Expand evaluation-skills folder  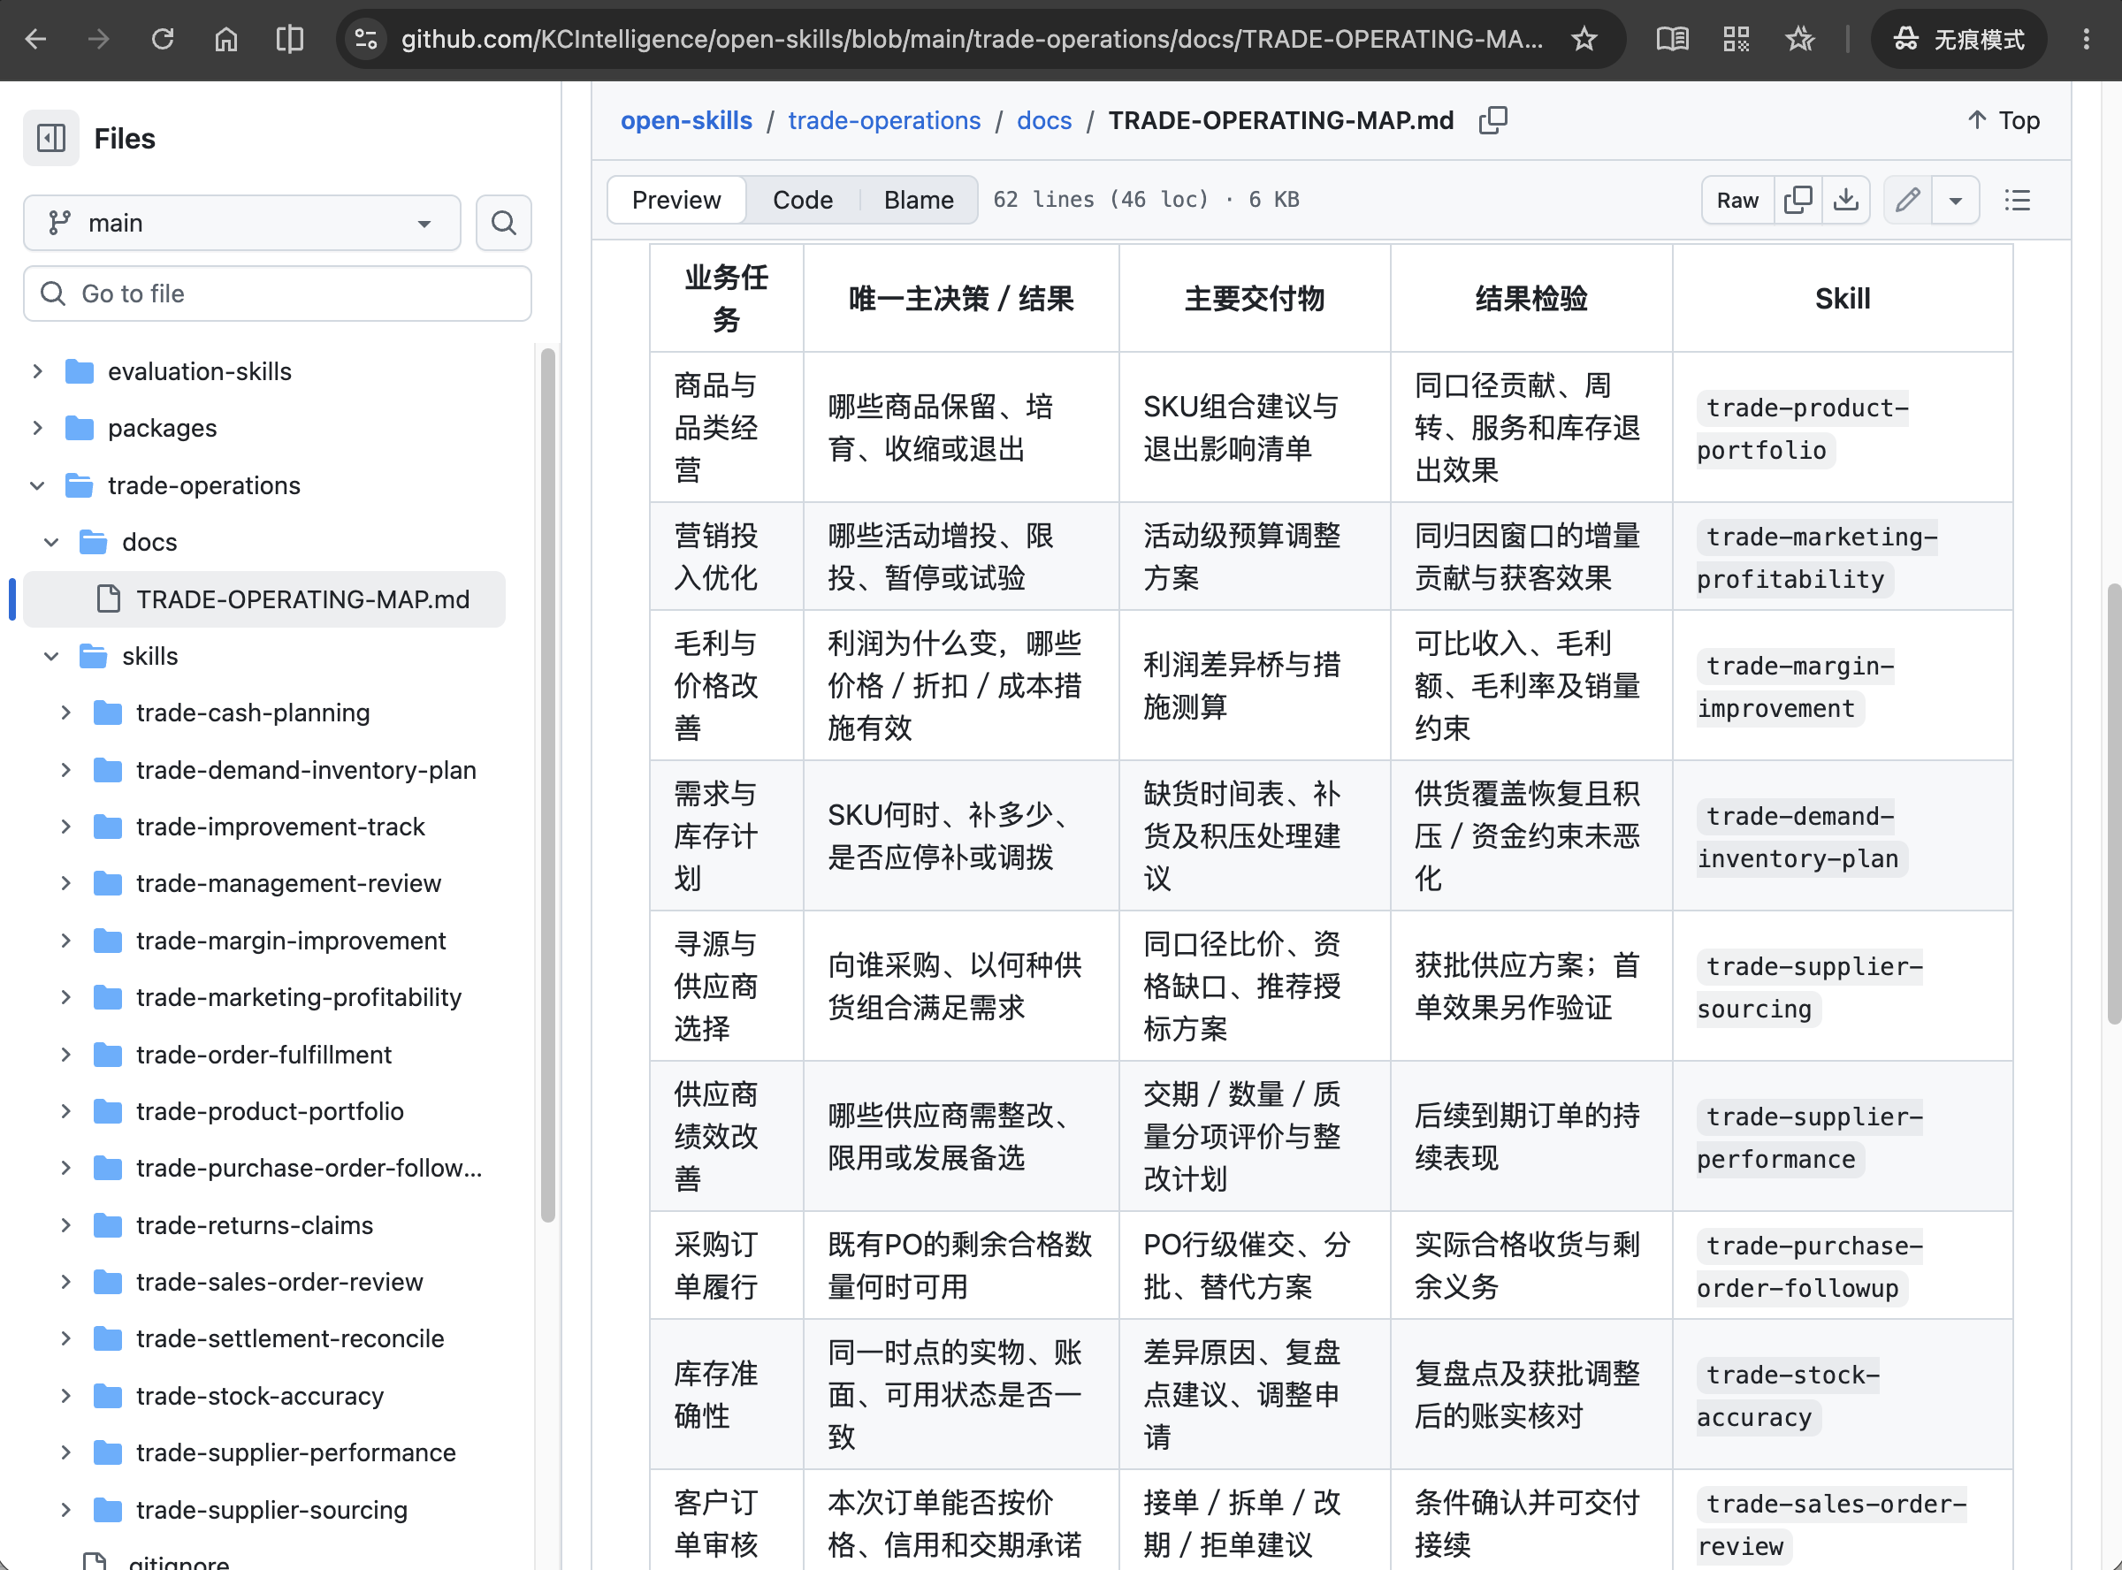pyautogui.click(x=37, y=371)
